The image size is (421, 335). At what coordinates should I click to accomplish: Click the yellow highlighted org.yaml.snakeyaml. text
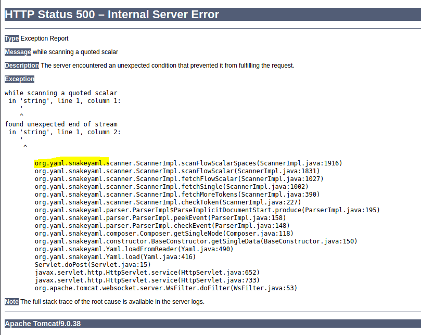click(71, 163)
